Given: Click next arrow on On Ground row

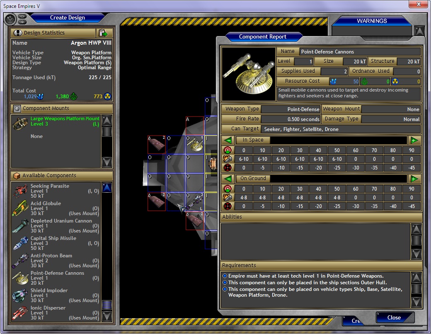Looking at the screenshot, I should tap(414, 179).
